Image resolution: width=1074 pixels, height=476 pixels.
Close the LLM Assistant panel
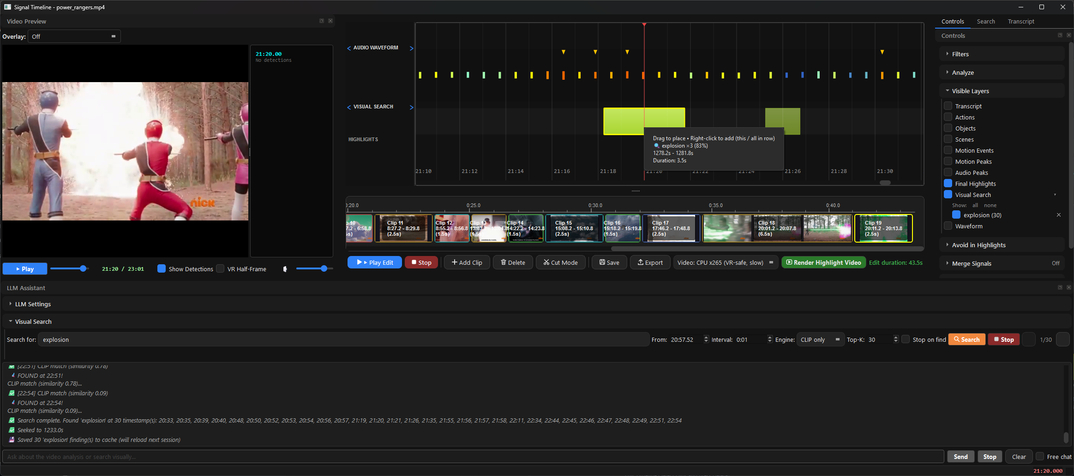(1069, 287)
